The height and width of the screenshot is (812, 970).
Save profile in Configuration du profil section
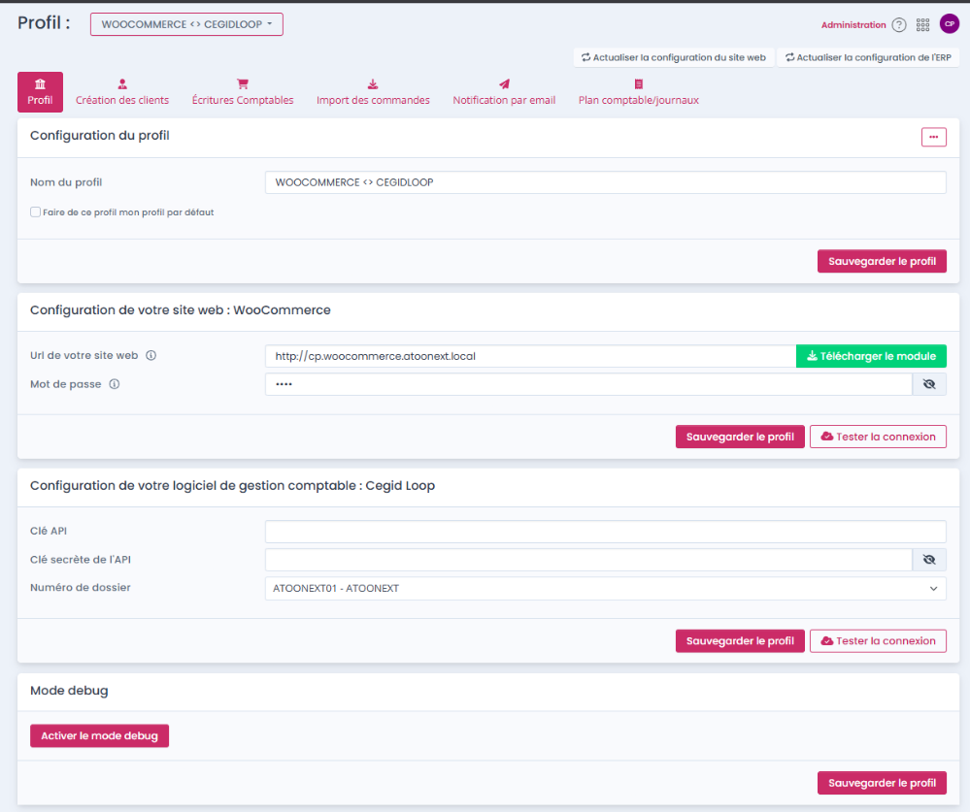click(882, 261)
